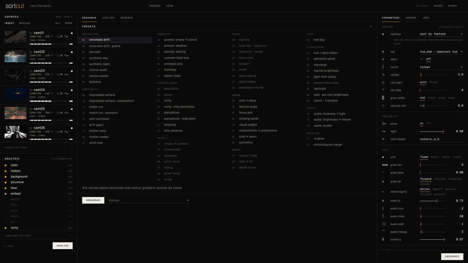
Task: Click the sort-arrows icon beside key
Action: coord(383,52)
